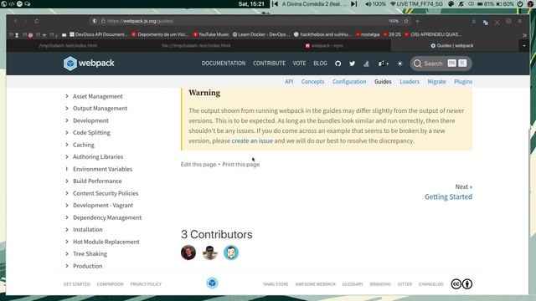
Task: Go to next page Getting Started
Action: (449, 196)
